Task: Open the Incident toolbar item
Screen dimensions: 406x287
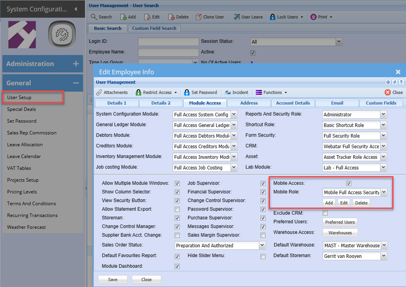Action: 228,92
